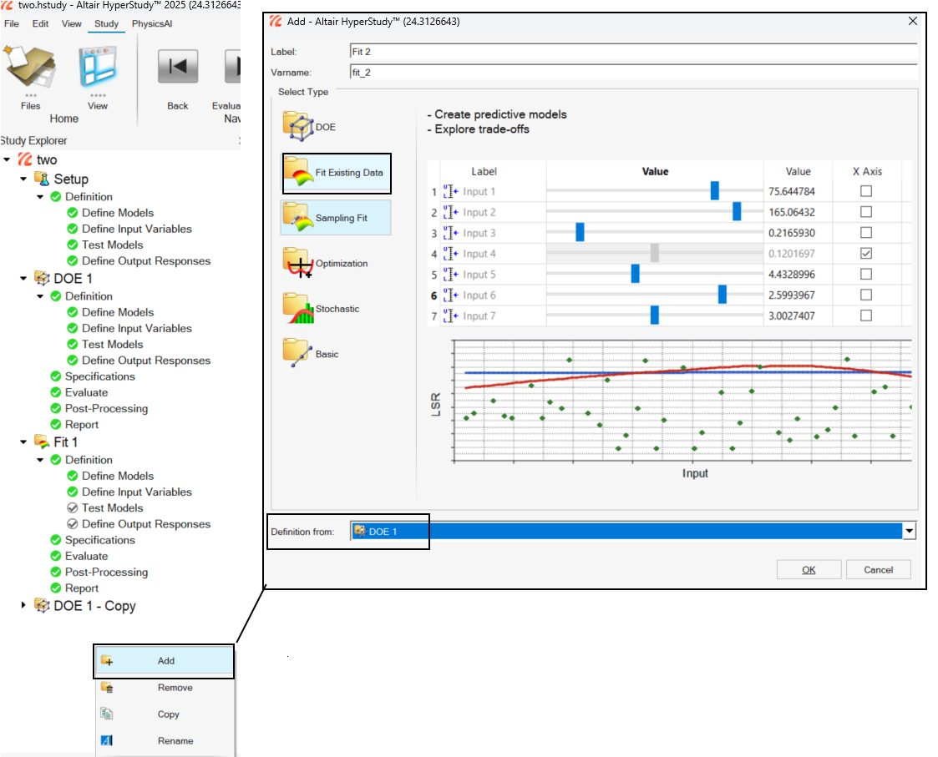Open the PhysicsAI menu
The image size is (938, 757).
[152, 24]
